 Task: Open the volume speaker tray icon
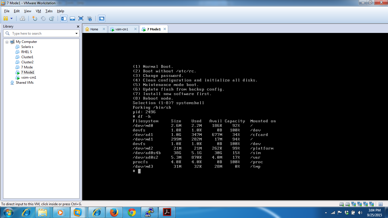click(360, 212)
